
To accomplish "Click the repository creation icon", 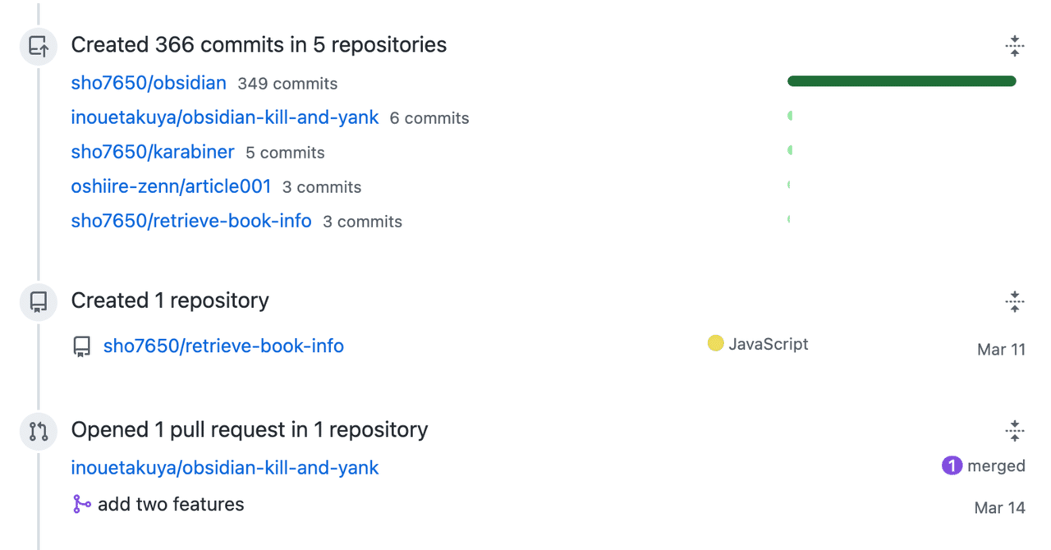I will (x=37, y=301).
